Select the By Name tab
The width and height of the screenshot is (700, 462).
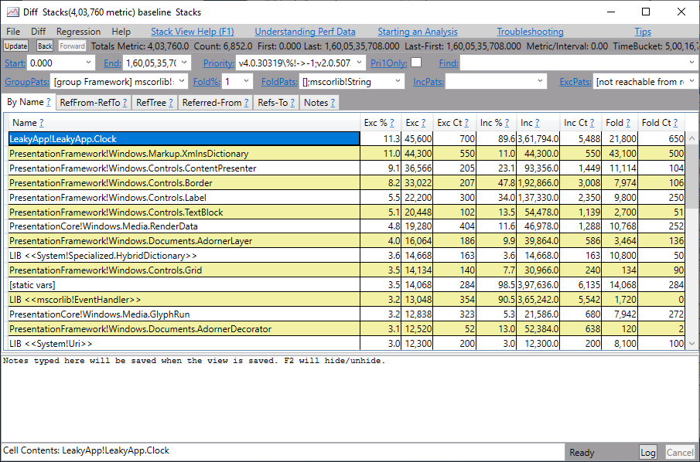pyautogui.click(x=29, y=102)
